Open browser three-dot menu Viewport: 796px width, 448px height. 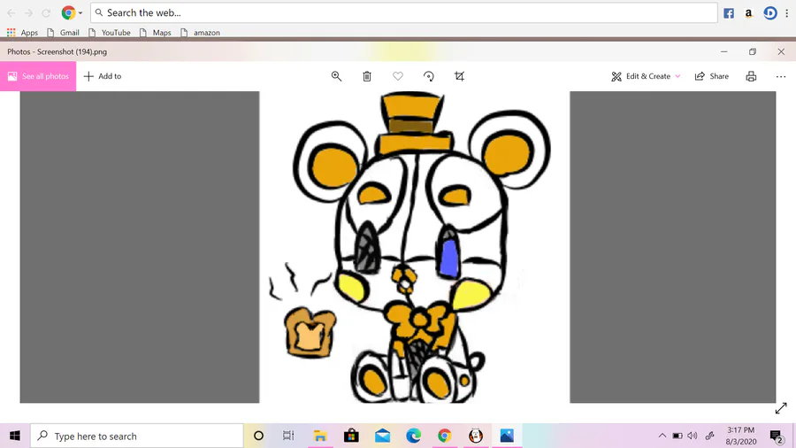click(x=787, y=13)
